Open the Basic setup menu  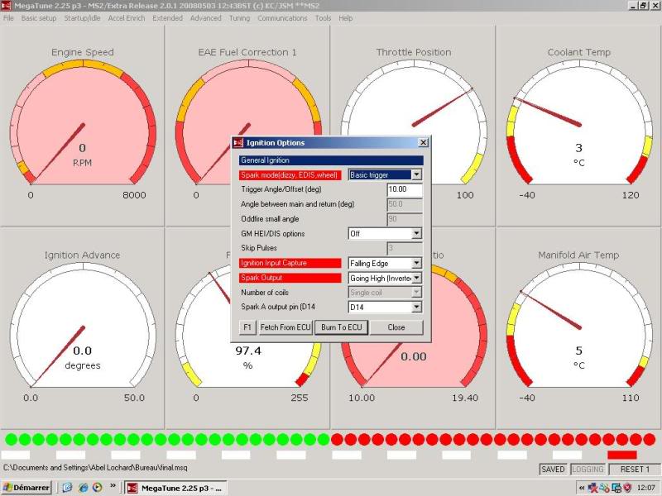(38, 18)
